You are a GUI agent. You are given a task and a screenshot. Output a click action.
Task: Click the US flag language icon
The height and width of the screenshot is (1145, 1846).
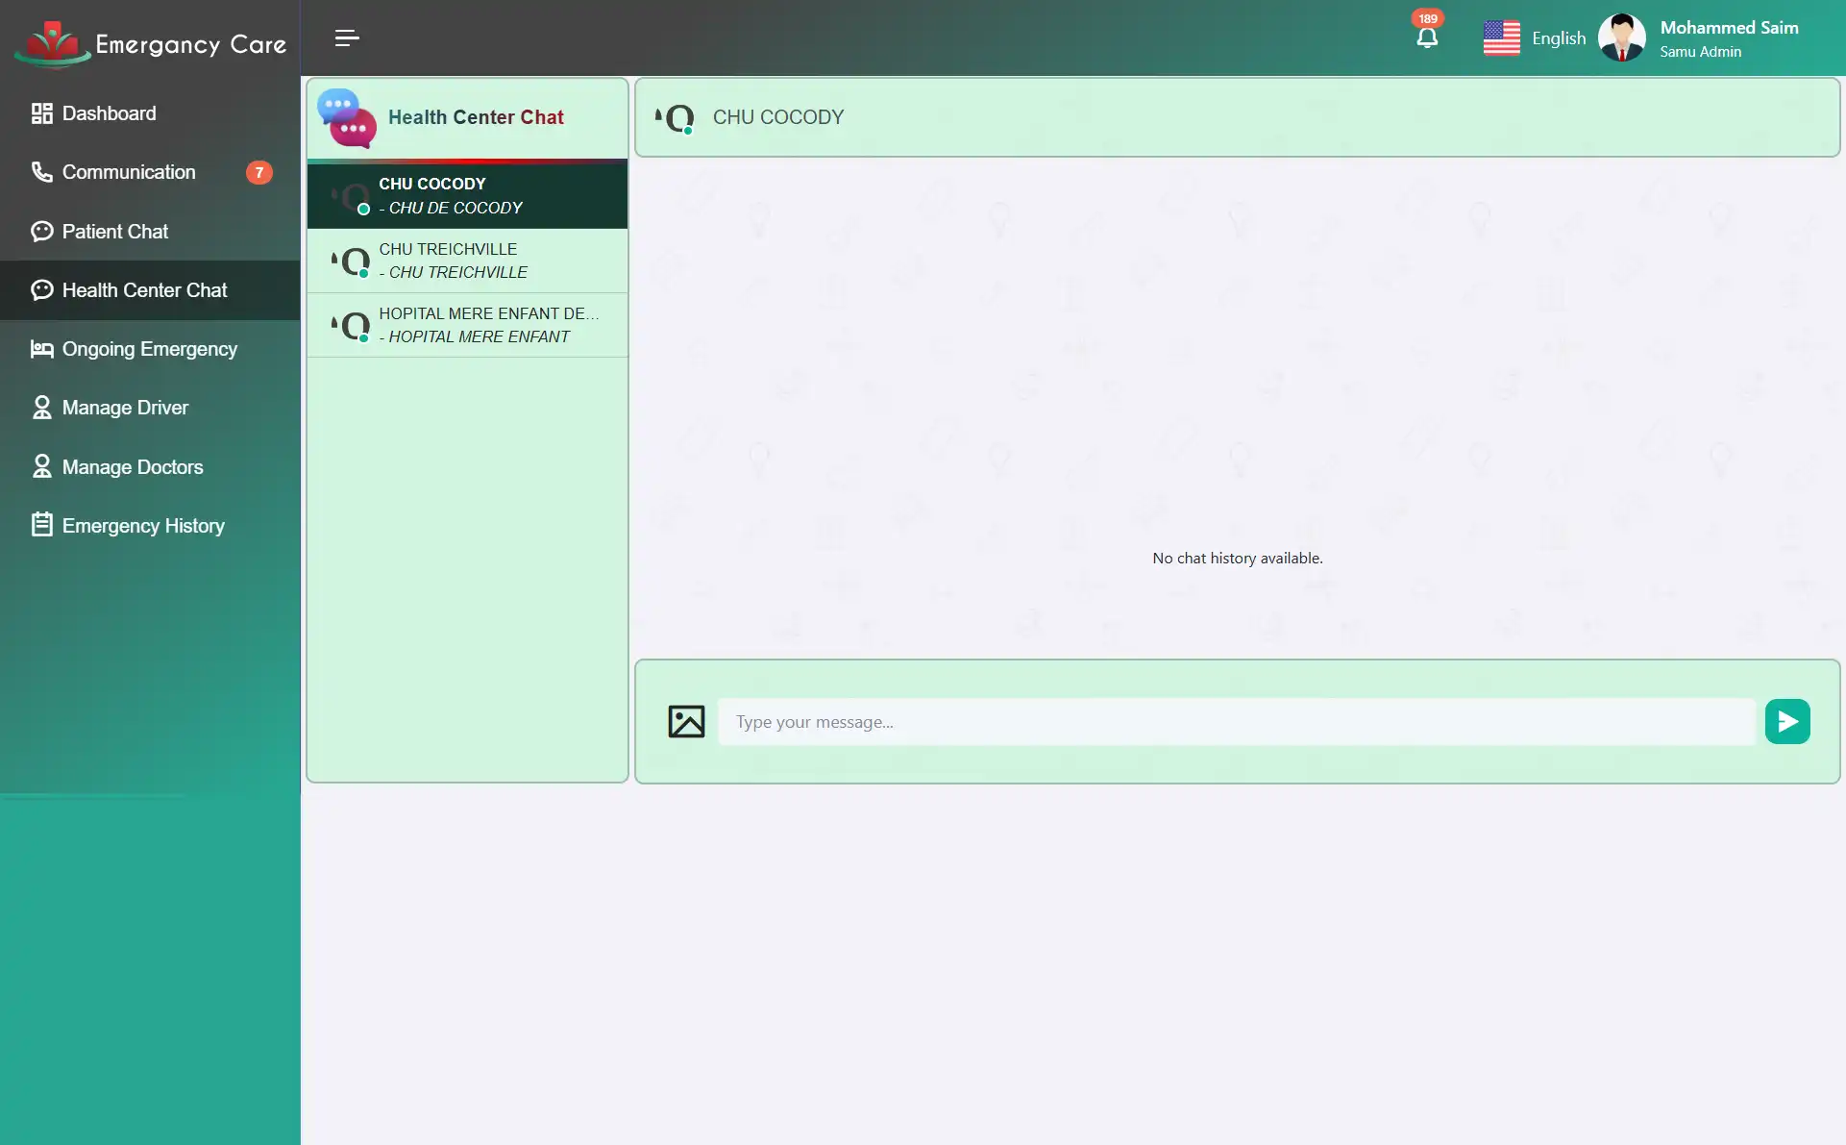click(x=1501, y=37)
